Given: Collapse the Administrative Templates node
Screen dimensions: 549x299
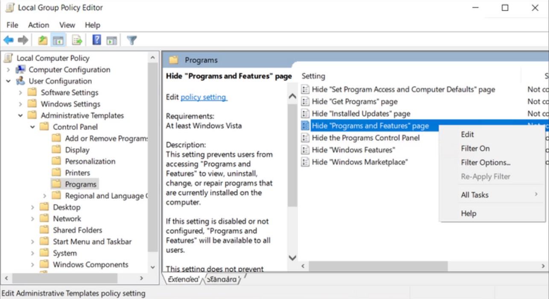Looking at the screenshot, I should (20, 115).
